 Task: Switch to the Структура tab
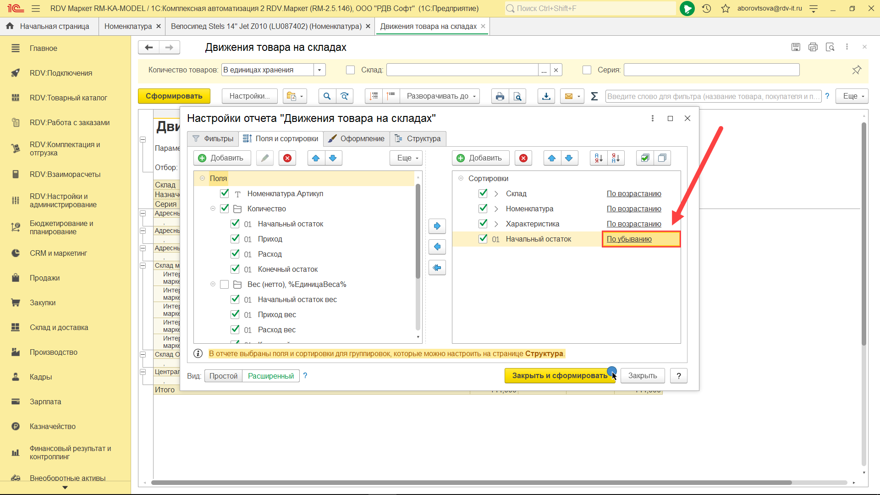pyautogui.click(x=418, y=138)
